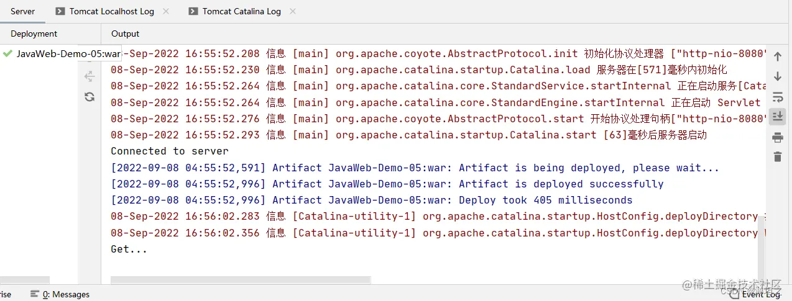Screen dimensions: 792x301
Task: Click the Messages icon in the status bar
Action: [35, 294]
